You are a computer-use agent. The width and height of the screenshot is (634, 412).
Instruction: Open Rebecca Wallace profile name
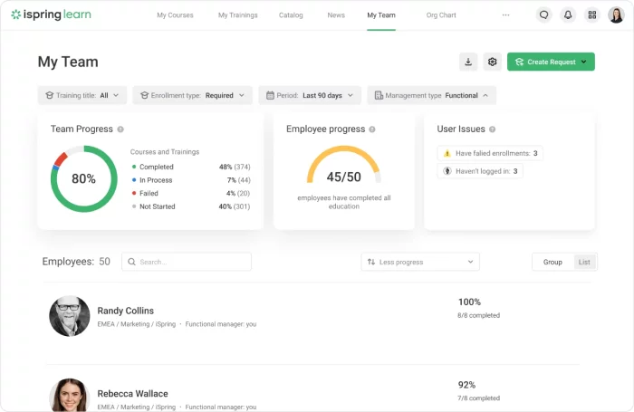pyautogui.click(x=132, y=394)
